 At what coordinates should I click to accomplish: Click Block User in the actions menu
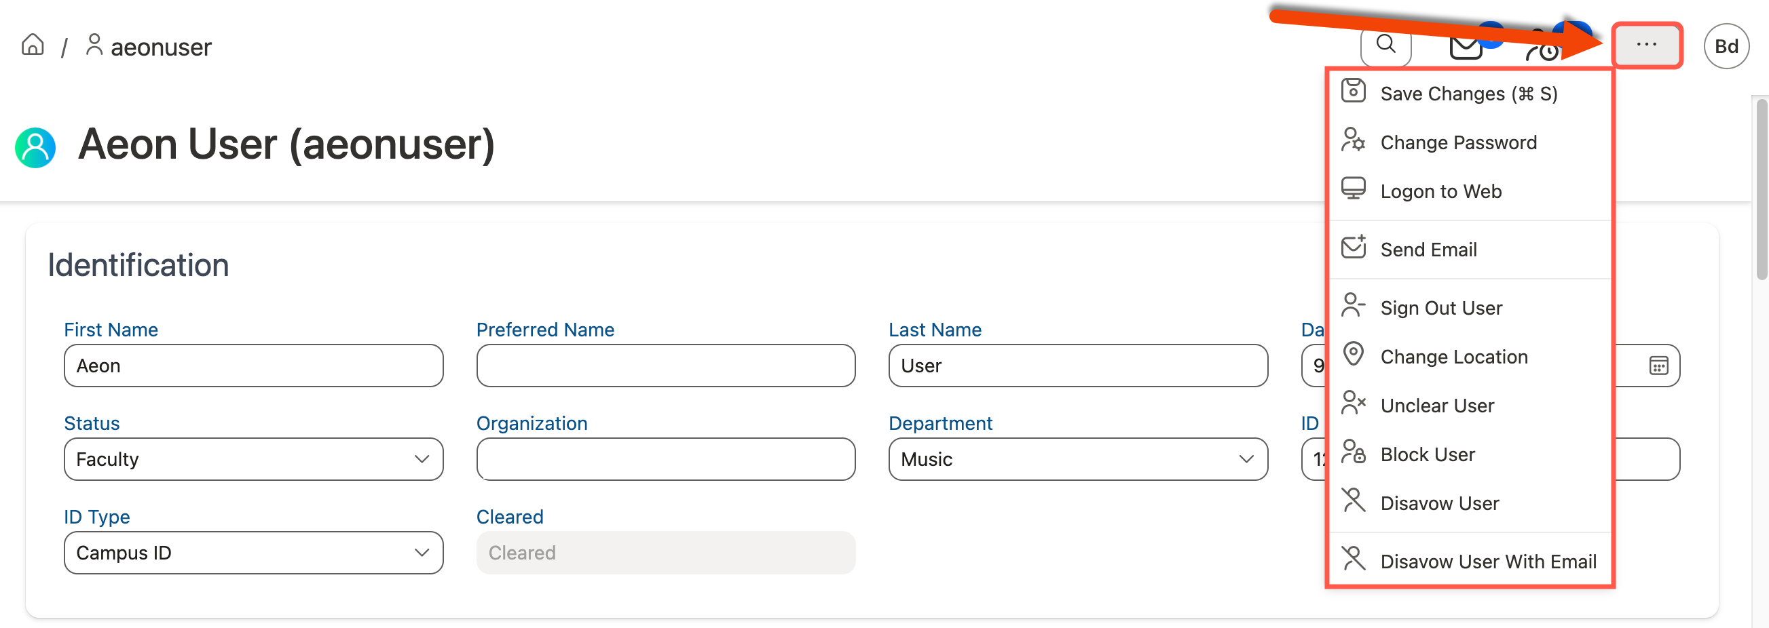coord(1428,454)
